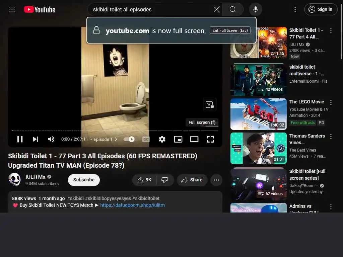Open The LEGO Movie thumbnail
This screenshot has height=257, width=343.
click(258, 114)
